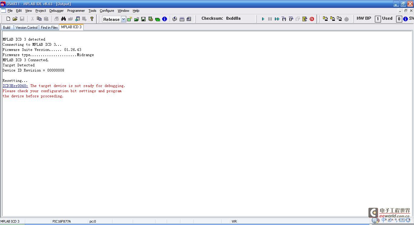Open the View menu
This screenshot has width=414, height=225.
[28, 11]
